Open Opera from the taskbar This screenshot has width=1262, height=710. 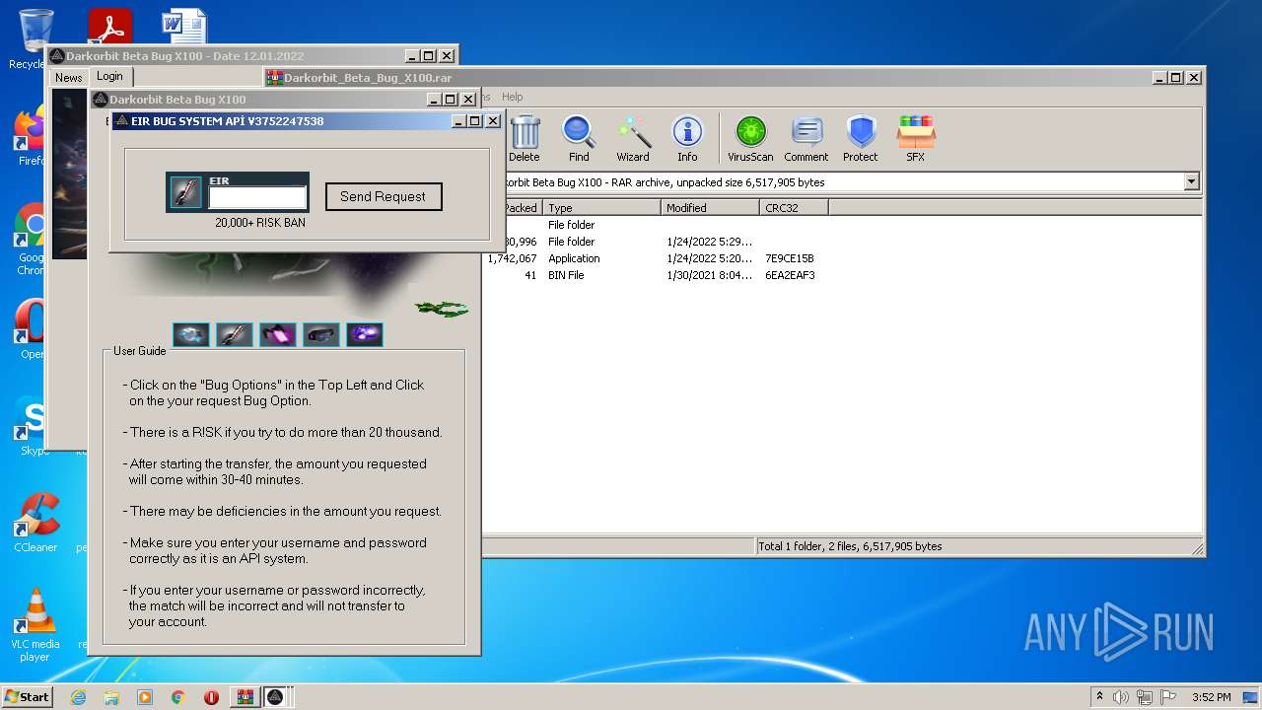tap(211, 697)
